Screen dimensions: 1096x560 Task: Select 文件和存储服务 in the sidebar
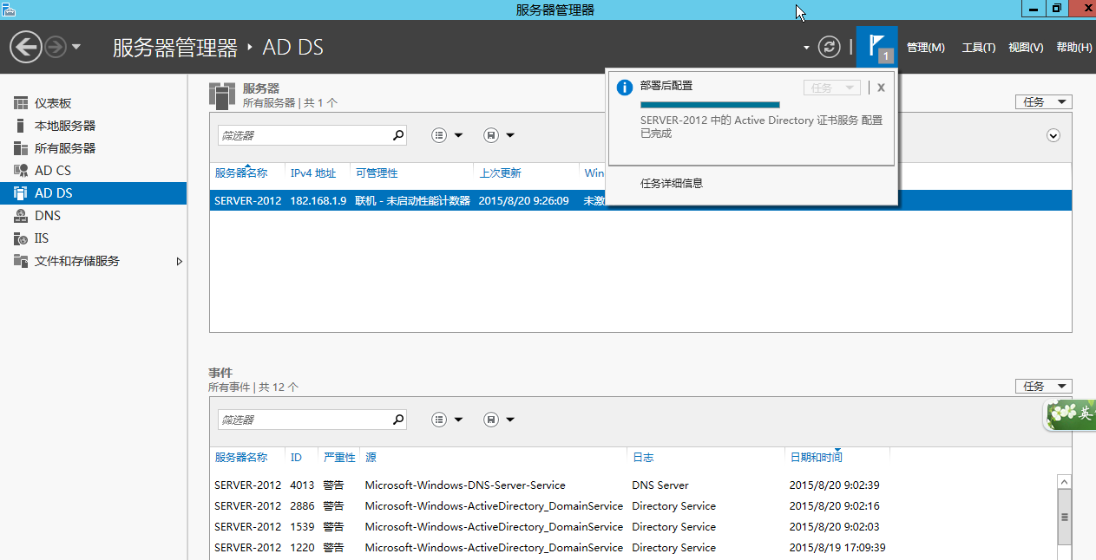(x=93, y=261)
